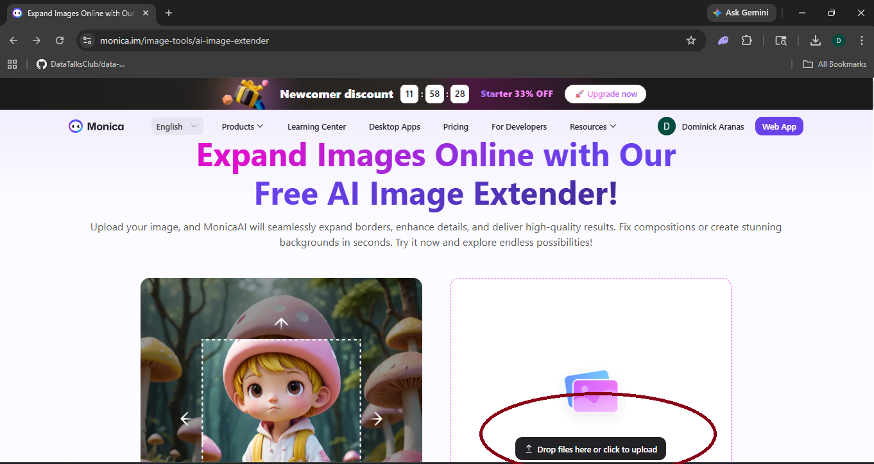The image size is (874, 464).
Task: Open the Chrome profile avatar D
Action: 839,40
